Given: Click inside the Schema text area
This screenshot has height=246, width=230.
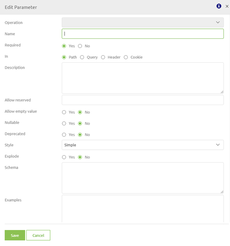Looking at the screenshot, I should tap(143, 178).
